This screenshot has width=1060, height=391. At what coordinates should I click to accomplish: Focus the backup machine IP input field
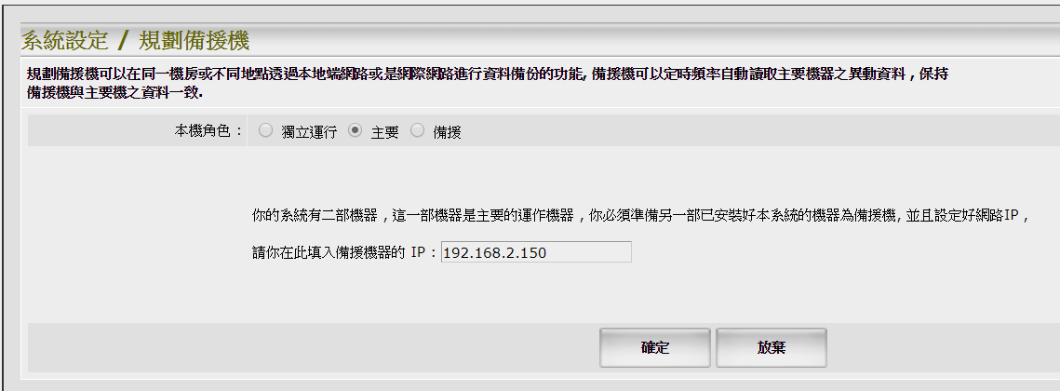pos(536,252)
